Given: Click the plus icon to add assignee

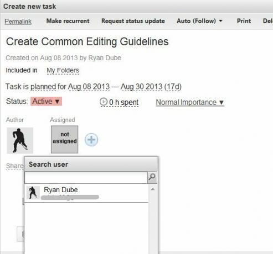Looking at the screenshot, I should (91, 140).
